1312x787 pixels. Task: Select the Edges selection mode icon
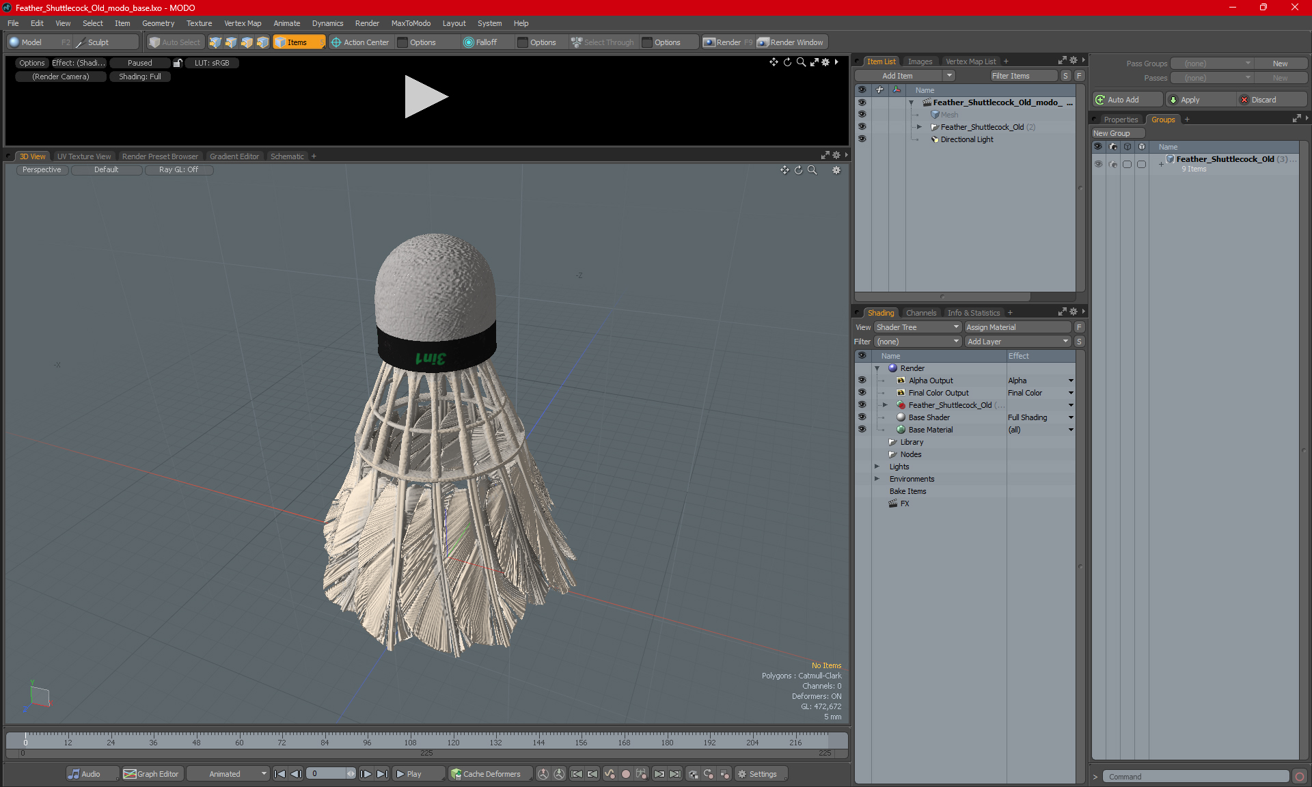click(231, 42)
